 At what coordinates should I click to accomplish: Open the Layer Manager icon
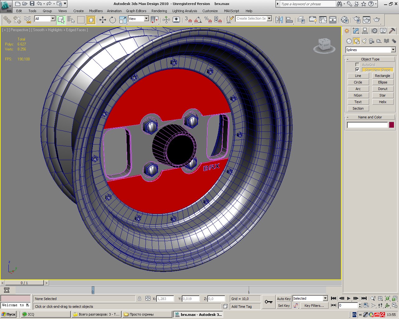tap(301, 20)
